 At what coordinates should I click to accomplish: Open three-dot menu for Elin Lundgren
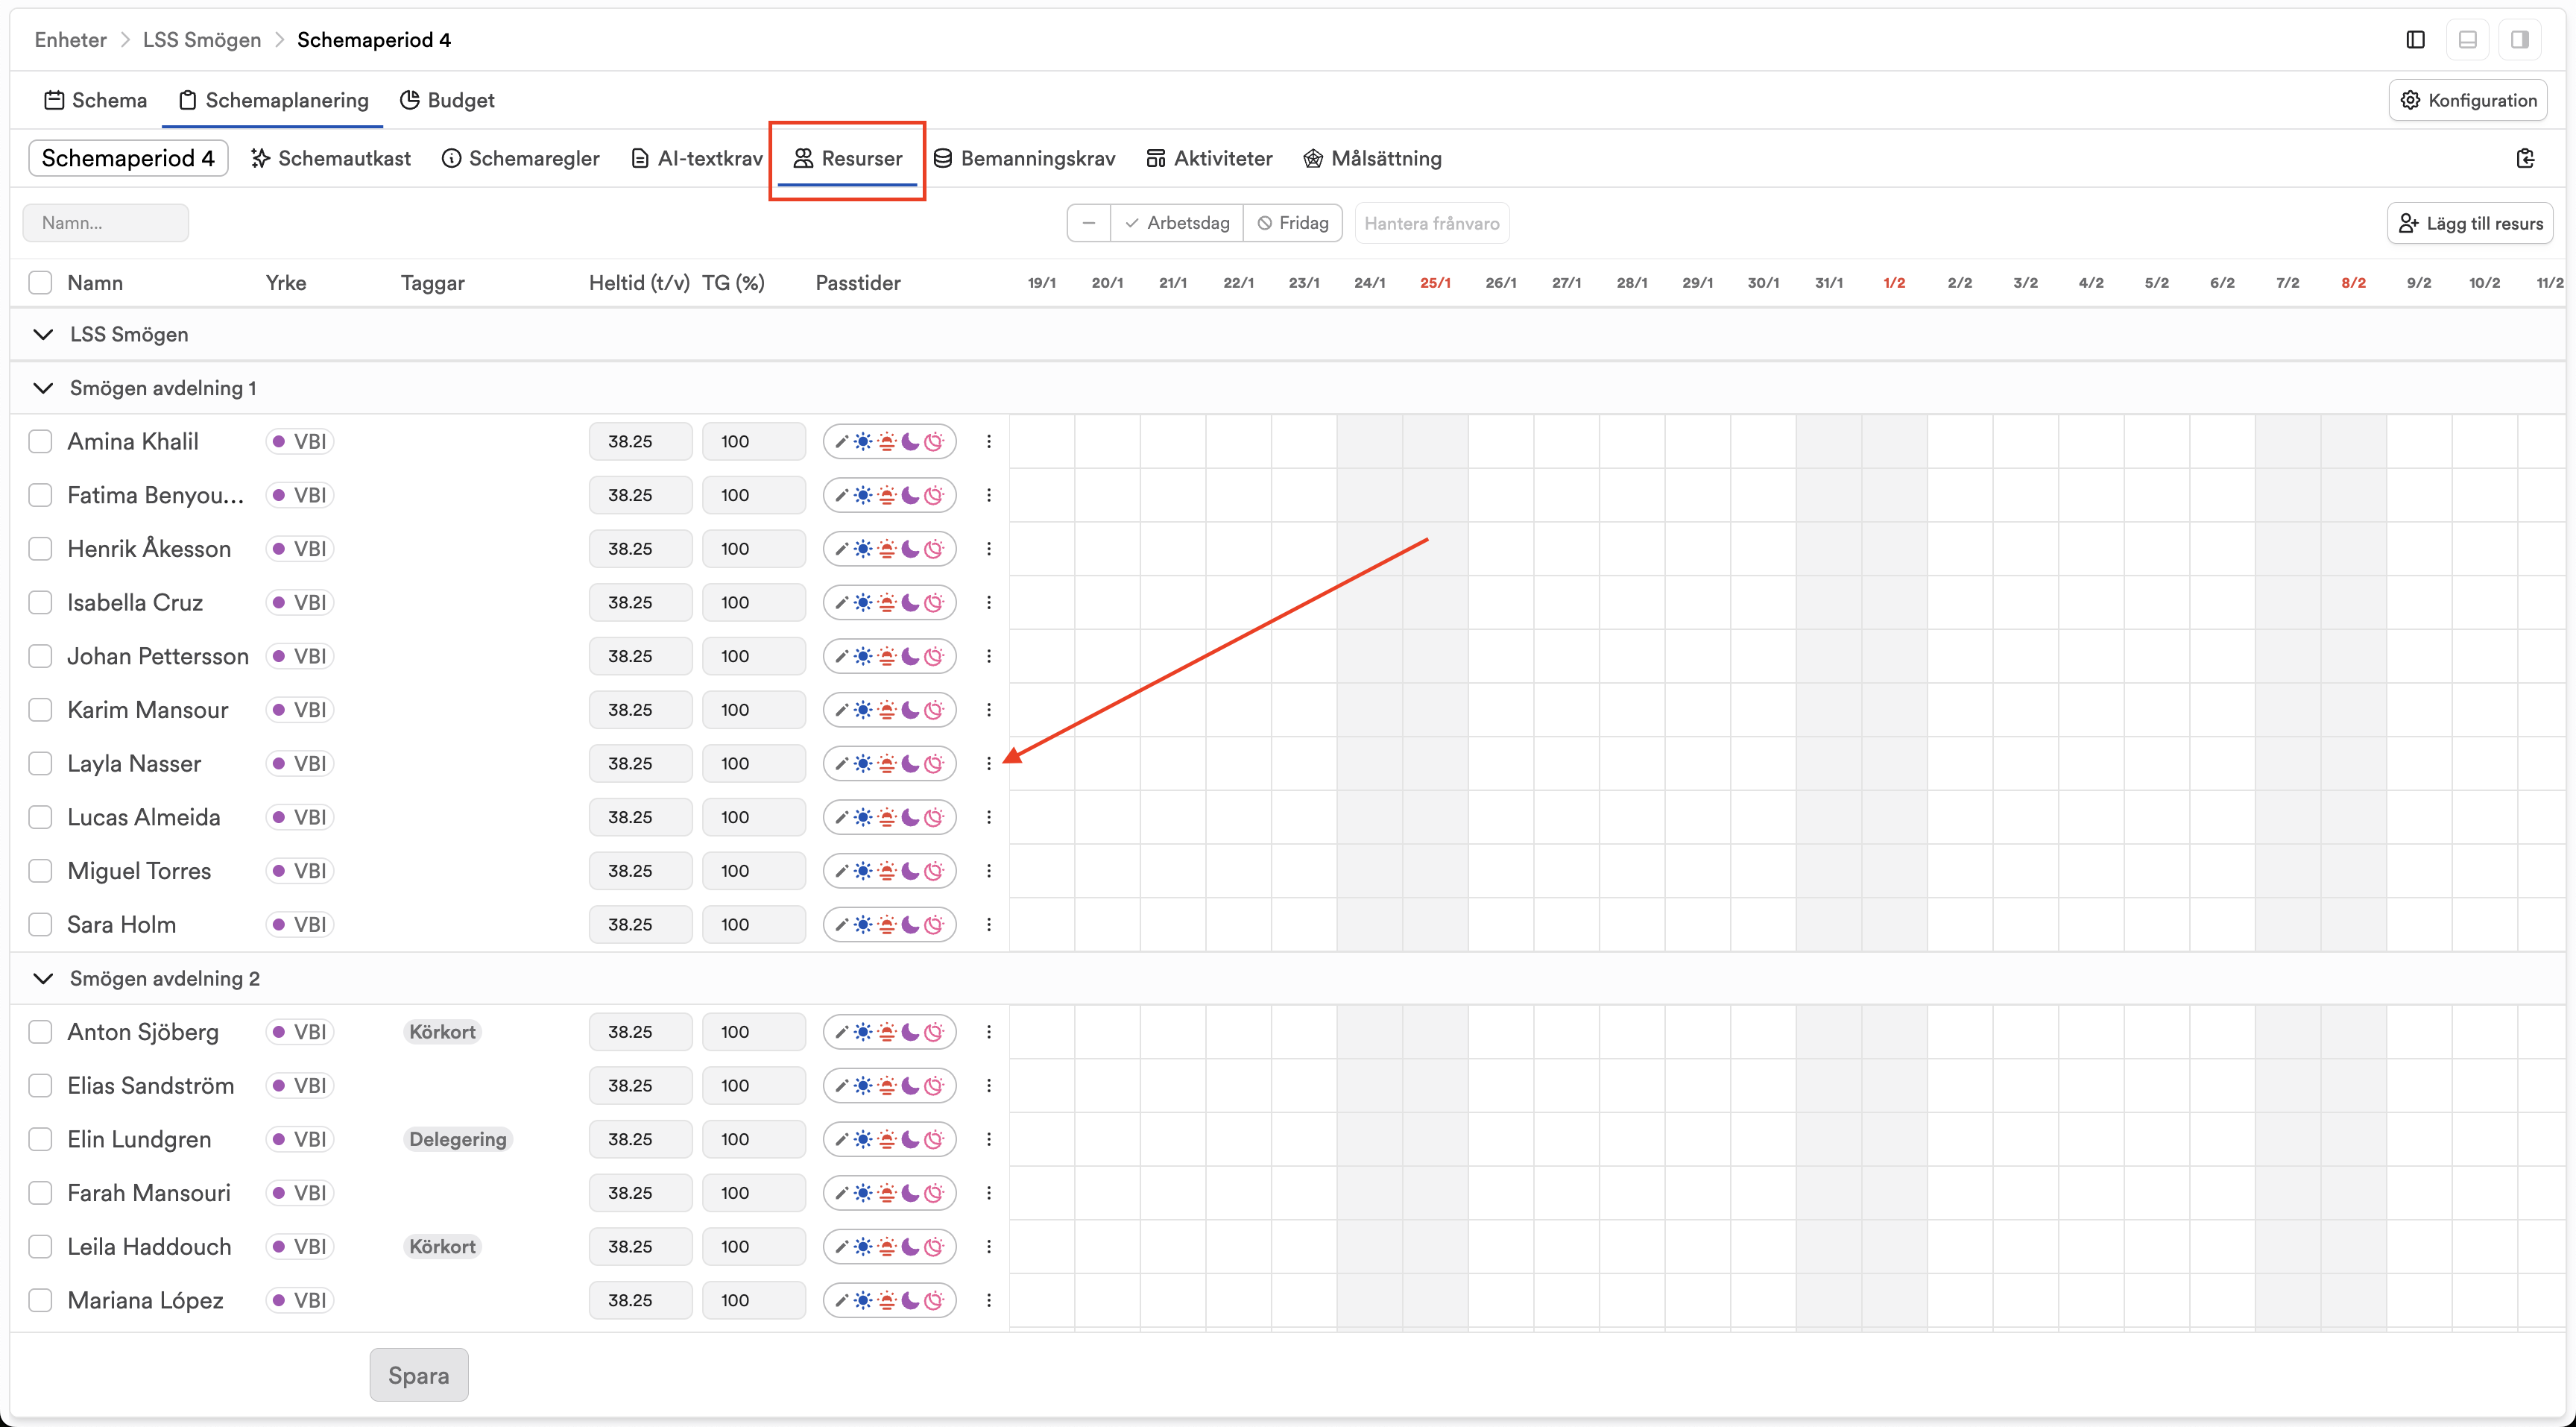(x=989, y=1139)
